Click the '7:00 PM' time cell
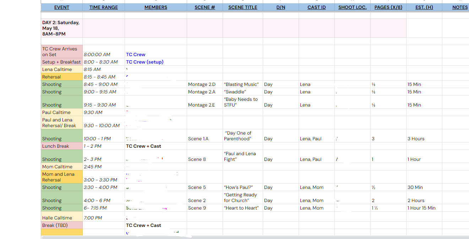Image resolution: width=469 pixels, height=239 pixels. point(104,217)
